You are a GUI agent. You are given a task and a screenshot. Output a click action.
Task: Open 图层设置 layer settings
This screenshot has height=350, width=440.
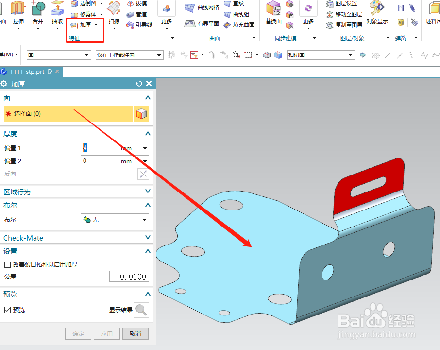click(342, 3)
